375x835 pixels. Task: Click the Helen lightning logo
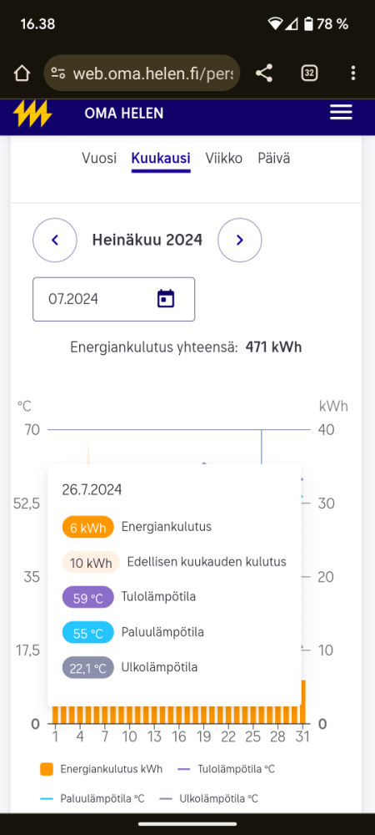32,114
